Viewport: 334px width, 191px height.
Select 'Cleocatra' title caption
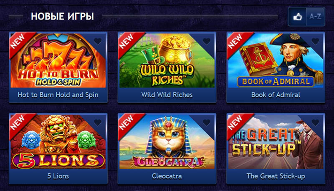[167, 176]
